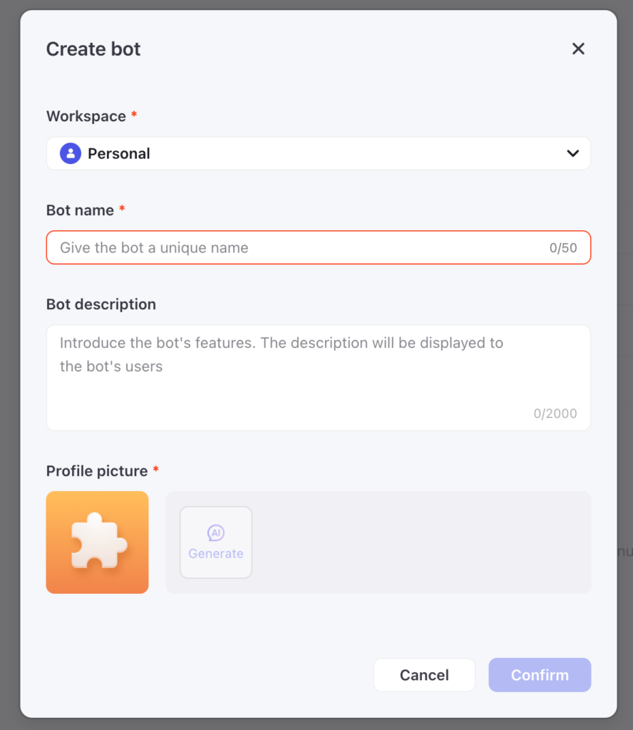
Task: Click the orange puzzle piece profile picture
Action: click(x=97, y=542)
